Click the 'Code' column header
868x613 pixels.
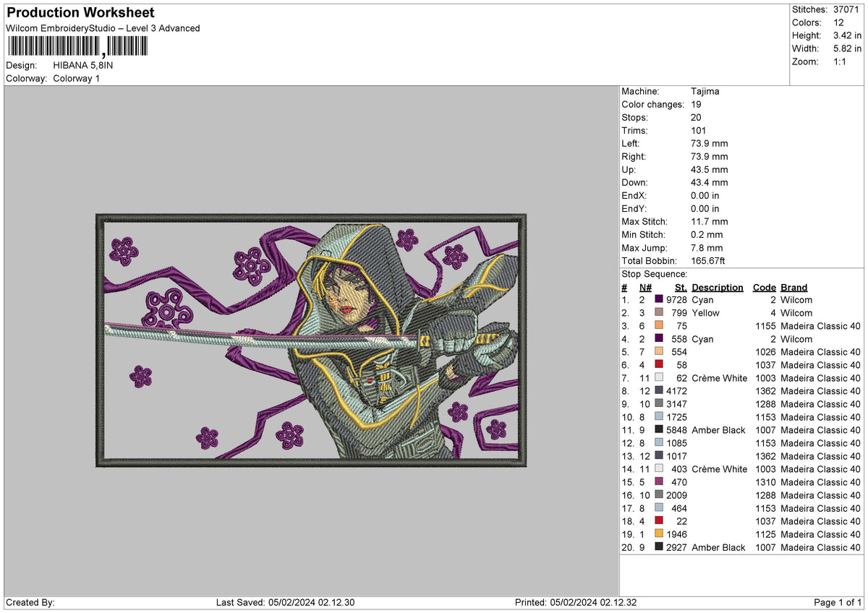(x=764, y=287)
